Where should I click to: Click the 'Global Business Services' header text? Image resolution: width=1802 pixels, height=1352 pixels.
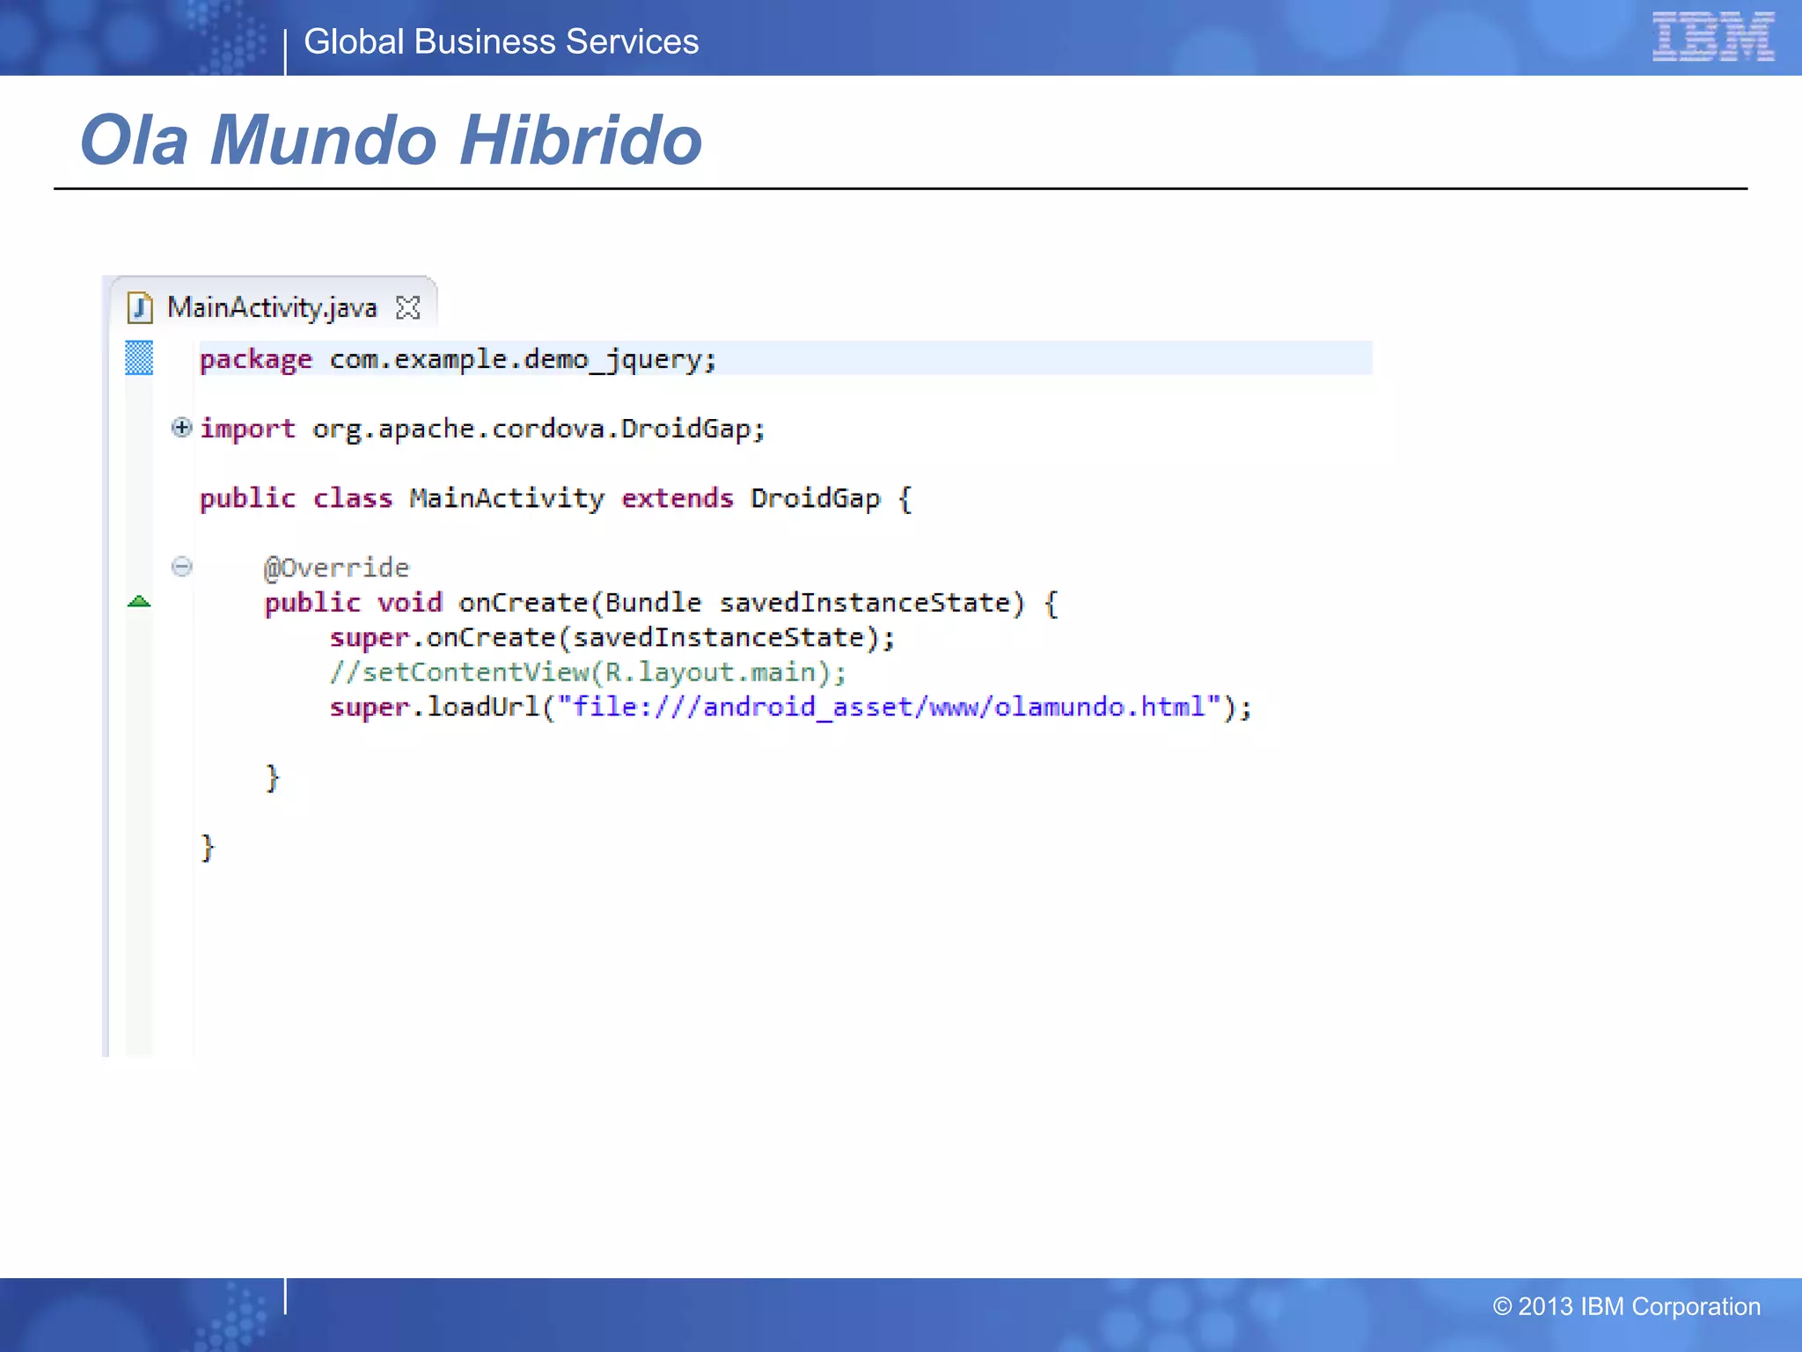point(501,42)
